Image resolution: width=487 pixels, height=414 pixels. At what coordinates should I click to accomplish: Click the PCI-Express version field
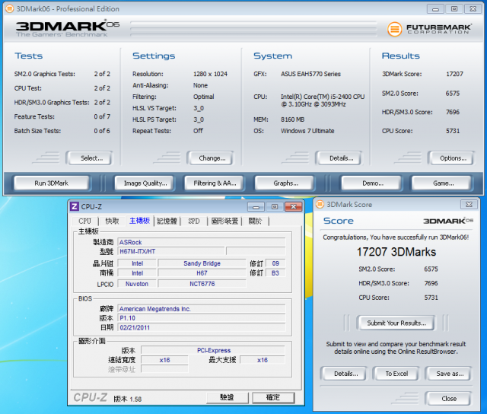pos(213,350)
